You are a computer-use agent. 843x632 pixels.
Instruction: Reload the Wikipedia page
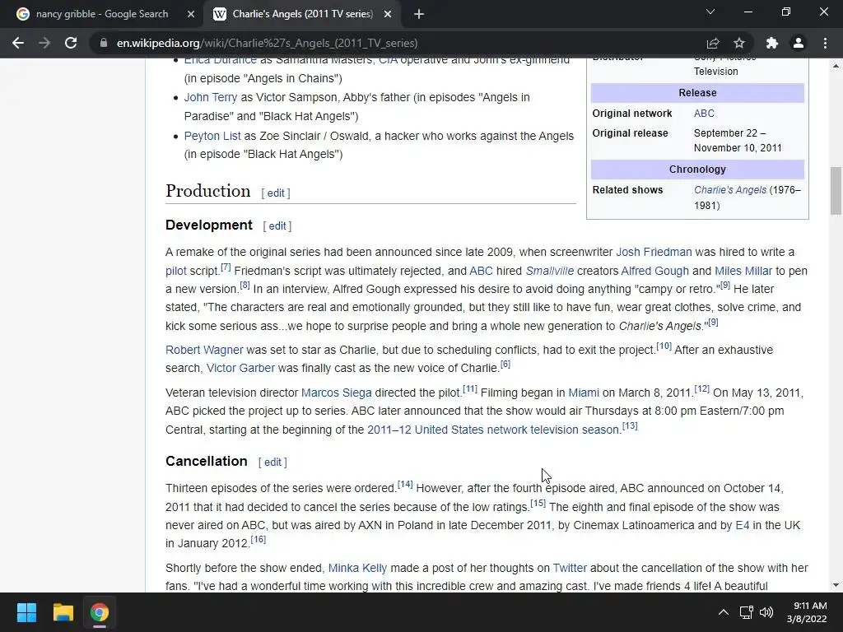point(71,43)
